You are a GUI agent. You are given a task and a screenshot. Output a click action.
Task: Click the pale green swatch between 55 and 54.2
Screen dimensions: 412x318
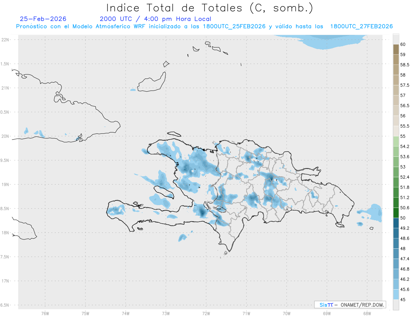(396, 141)
